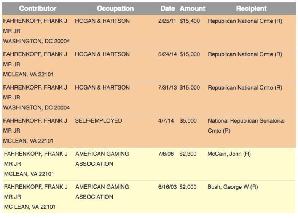The height and width of the screenshot is (218, 298).
Task: Sort by the Occupation column header
Action: 115,8
